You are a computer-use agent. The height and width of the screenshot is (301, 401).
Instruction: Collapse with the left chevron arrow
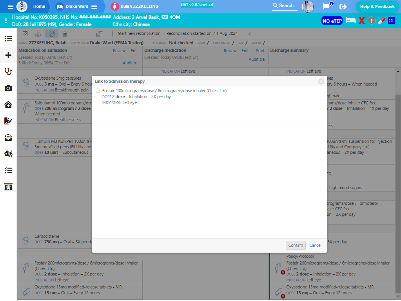(250, 33)
